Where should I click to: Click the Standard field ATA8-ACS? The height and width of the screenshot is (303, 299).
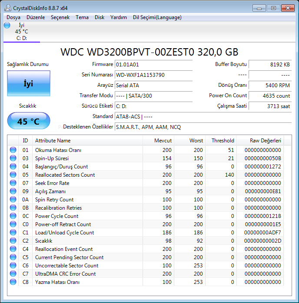[x=203, y=116]
